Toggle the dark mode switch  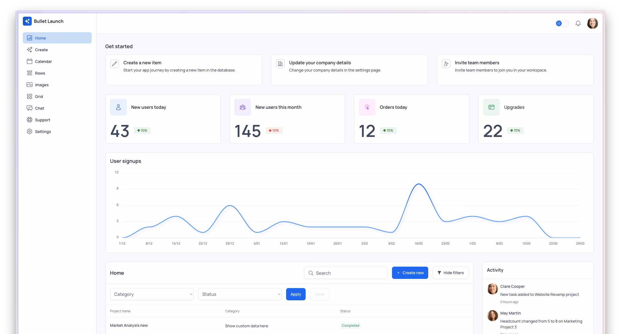click(562, 23)
